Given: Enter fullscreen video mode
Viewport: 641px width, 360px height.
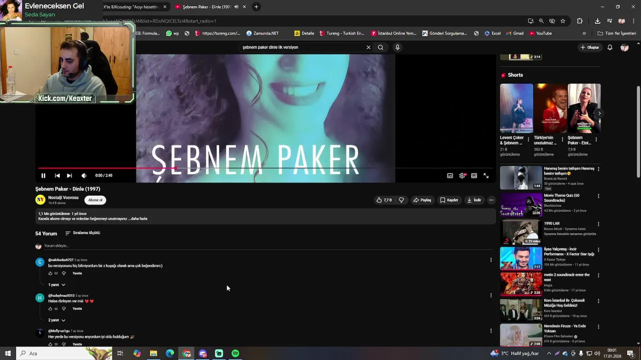Looking at the screenshot, I should point(486,175).
